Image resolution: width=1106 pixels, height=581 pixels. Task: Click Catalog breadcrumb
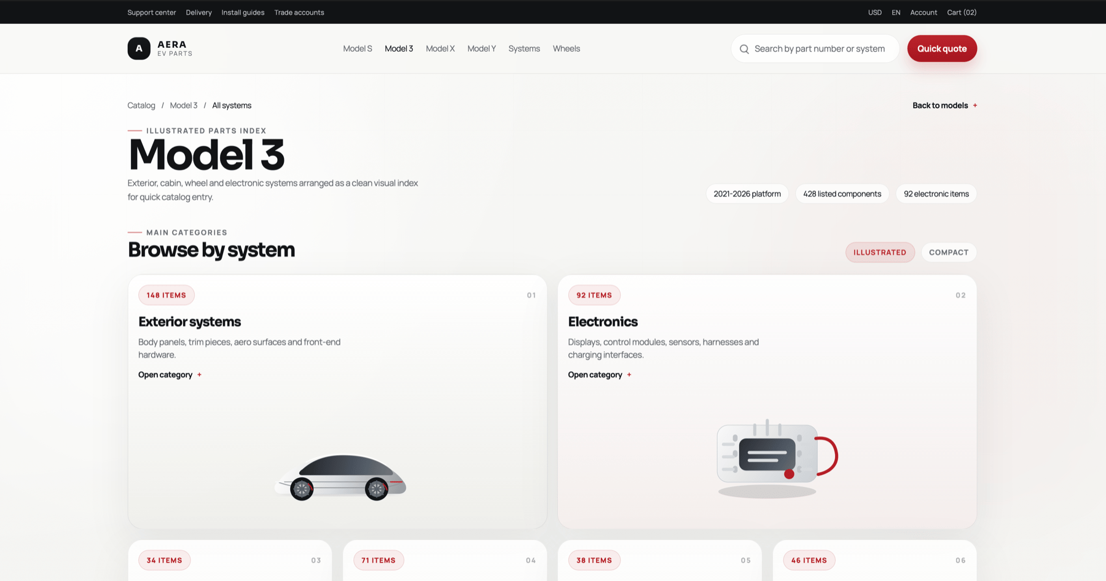(141, 106)
